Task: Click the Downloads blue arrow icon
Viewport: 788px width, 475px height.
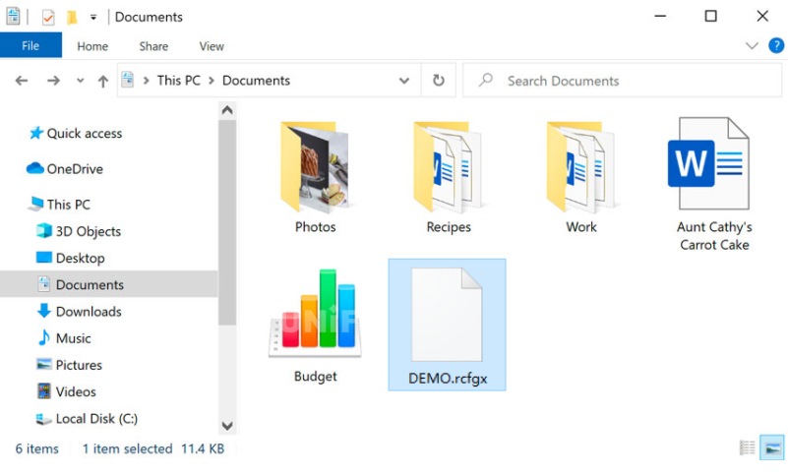Action: [44, 311]
